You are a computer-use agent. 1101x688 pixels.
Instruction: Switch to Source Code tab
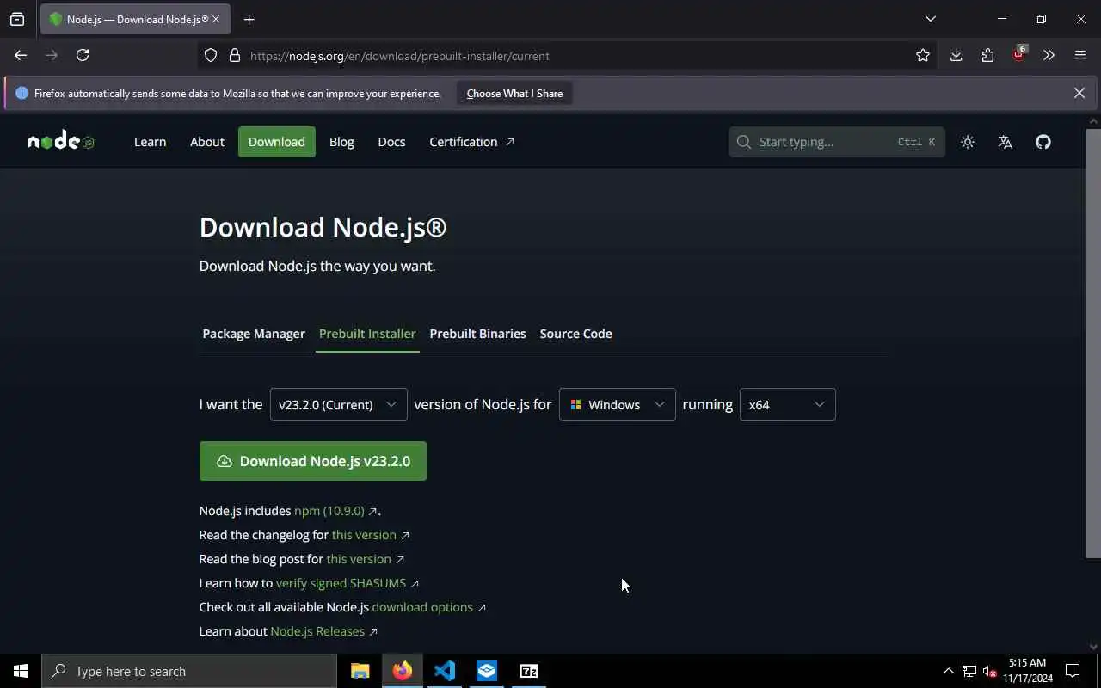575,334
